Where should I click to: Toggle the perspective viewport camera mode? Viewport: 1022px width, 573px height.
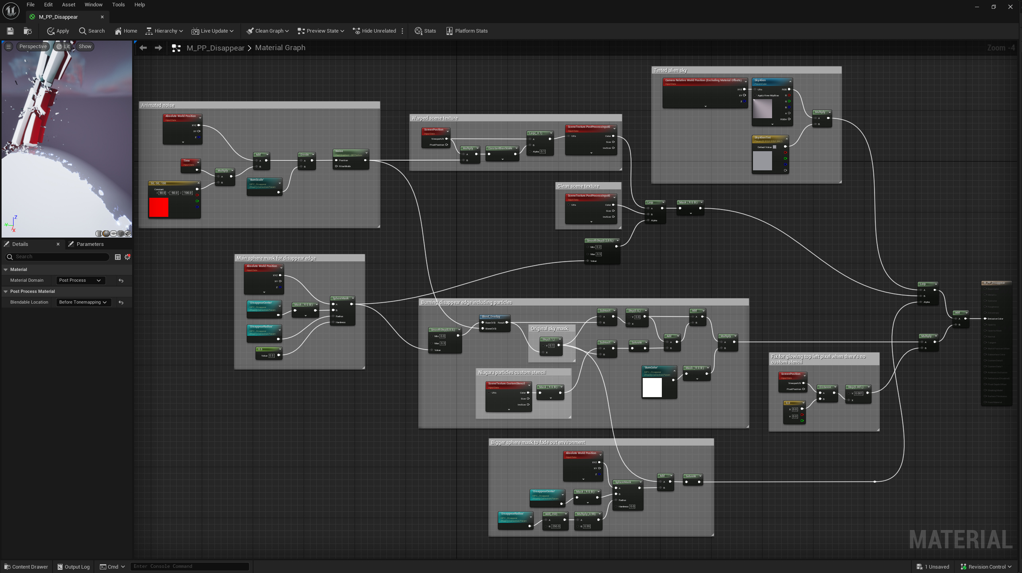[x=32, y=46]
